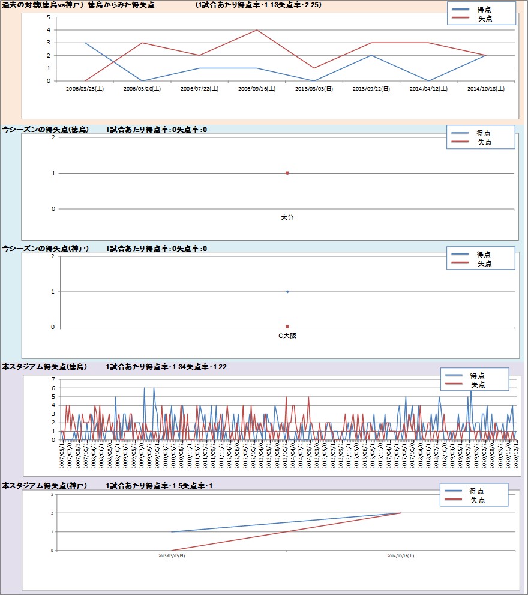Select the blue 得点 marker above G大阪

(x=287, y=292)
